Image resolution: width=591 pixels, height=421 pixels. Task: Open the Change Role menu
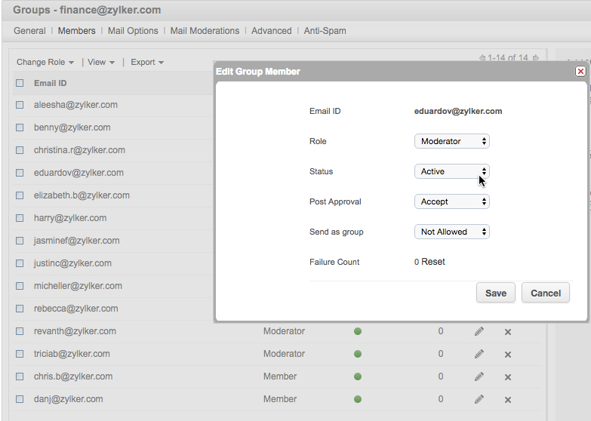pos(45,63)
